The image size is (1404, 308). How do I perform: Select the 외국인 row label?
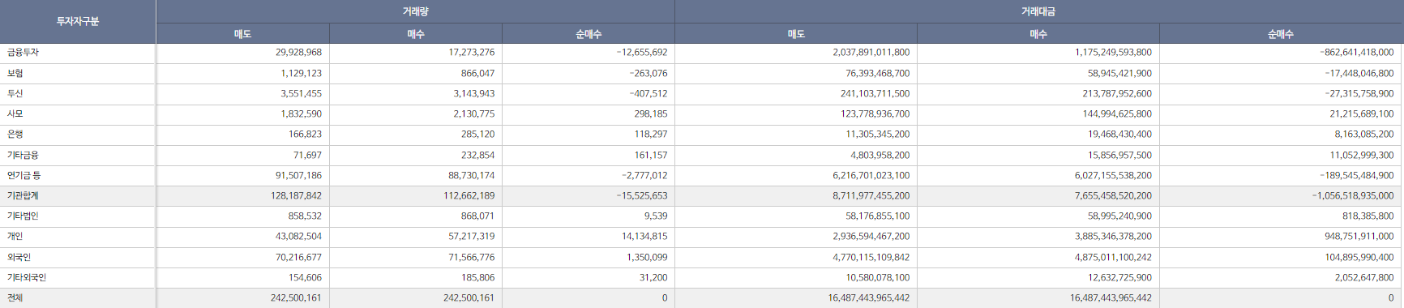pos(19,257)
